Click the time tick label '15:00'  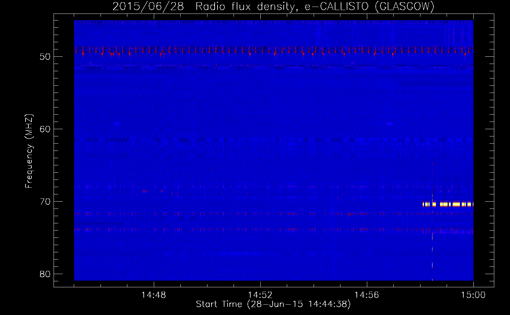pos(473,295)
